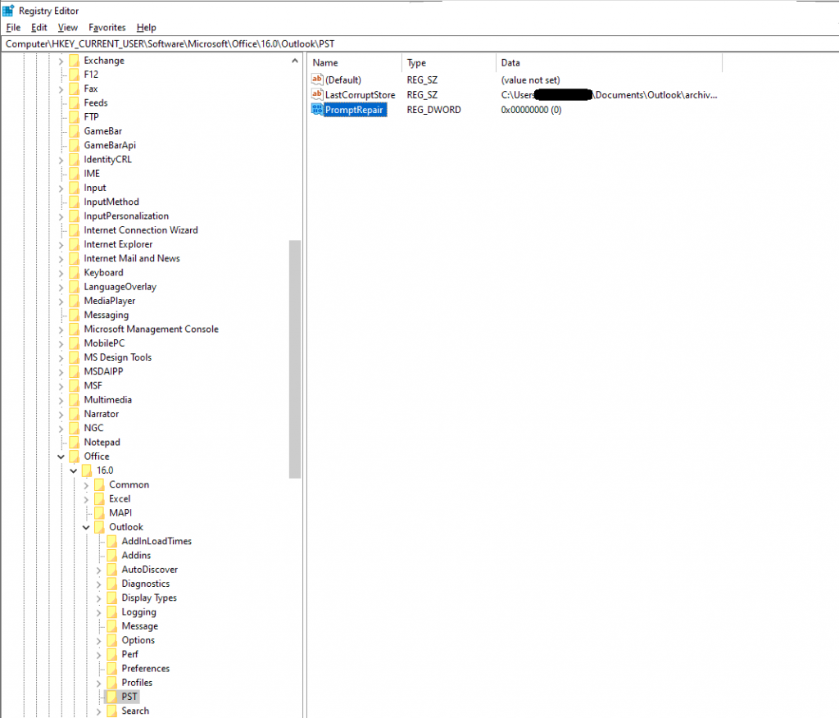Click the Preferences folder icon
The image size is (839, 718).
pyautogui.click(x=112, y=668)
